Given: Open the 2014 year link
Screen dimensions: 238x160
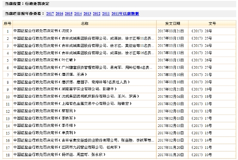Looking at the screenshot, I should [x=78, y=14].
